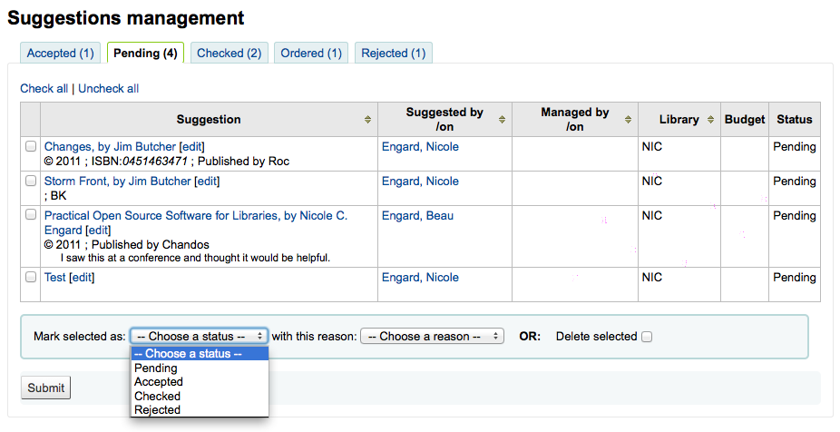The height and width of the screenshot is (432, 840).
Task: Switch to the Accepted (1) tab
Action: pyautogui.click(x=60, y=53)
